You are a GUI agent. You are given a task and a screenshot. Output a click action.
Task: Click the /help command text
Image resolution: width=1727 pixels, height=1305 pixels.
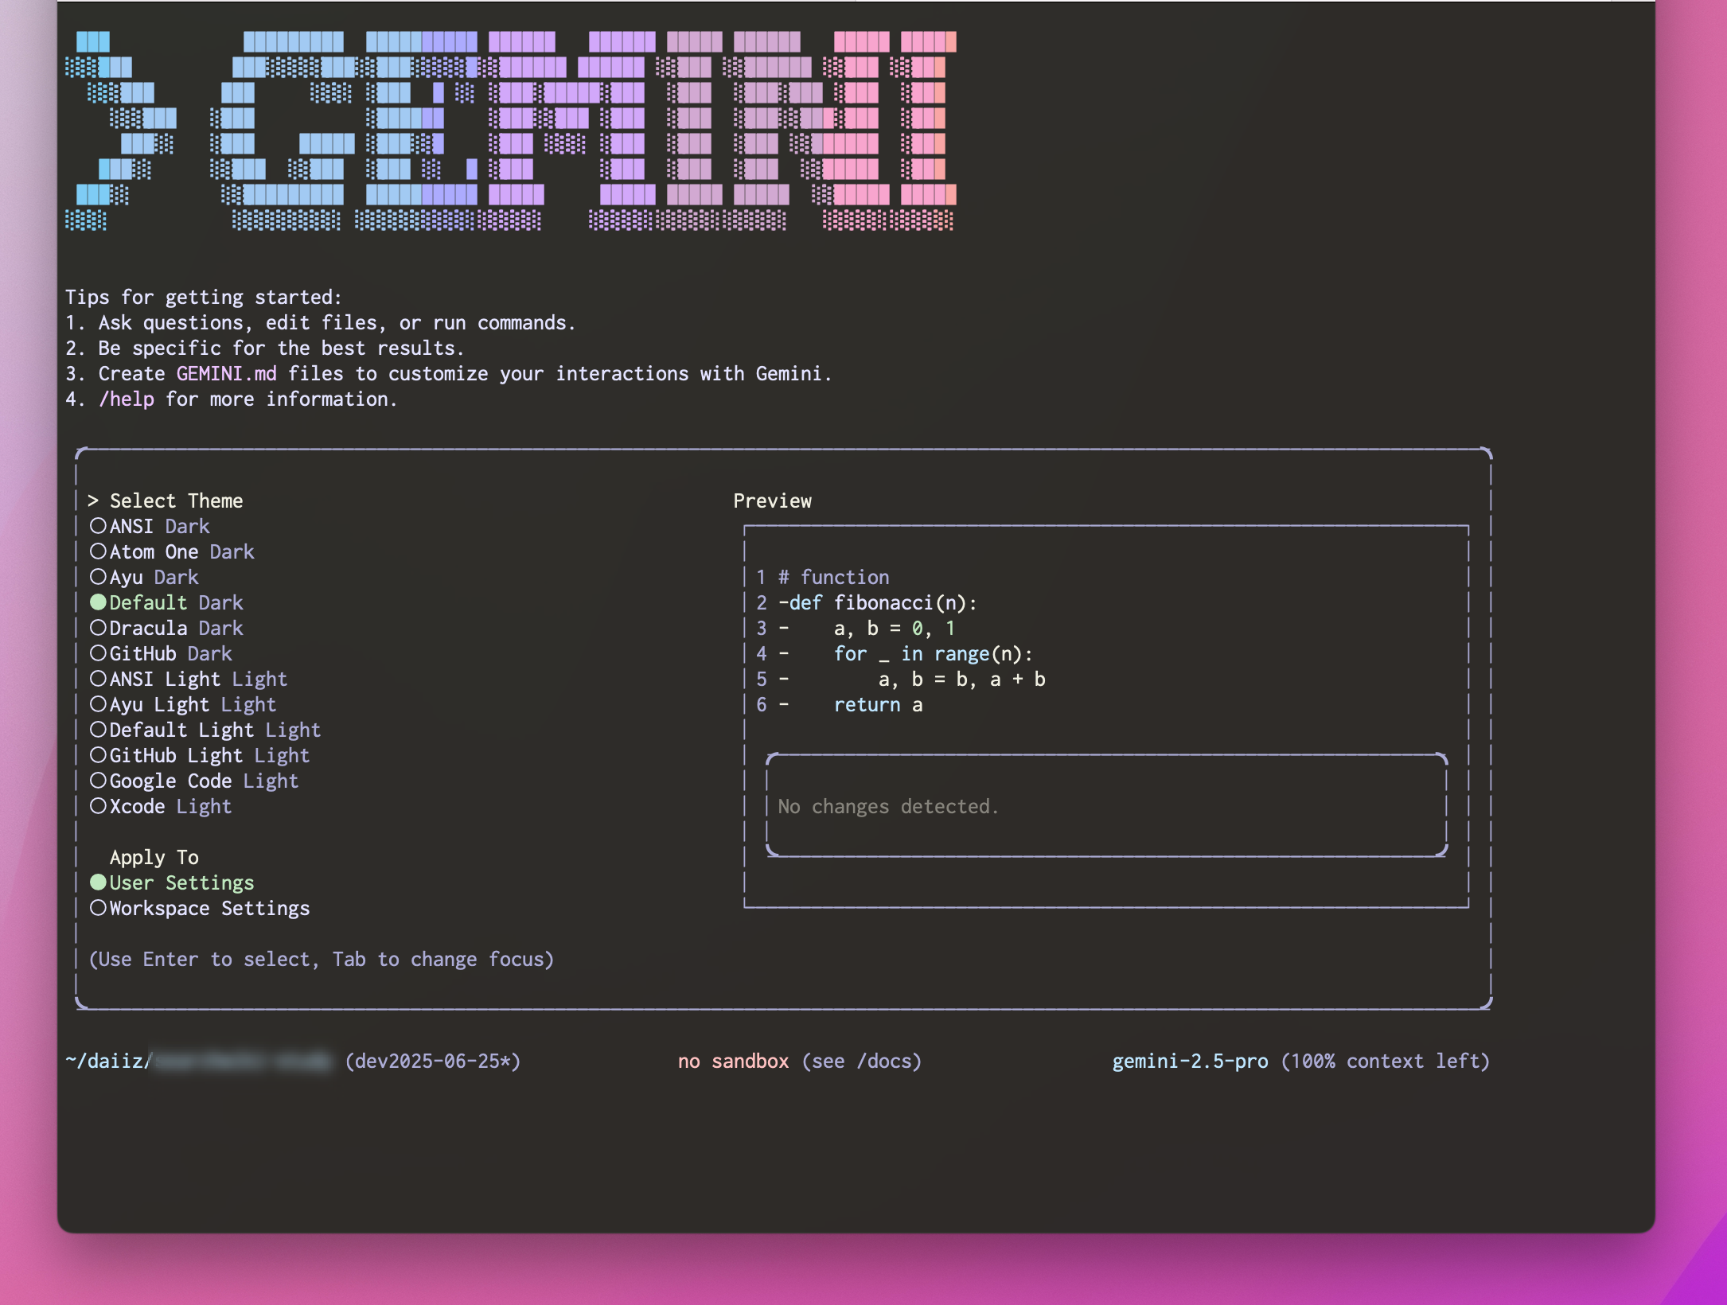[x=126, y=399]
